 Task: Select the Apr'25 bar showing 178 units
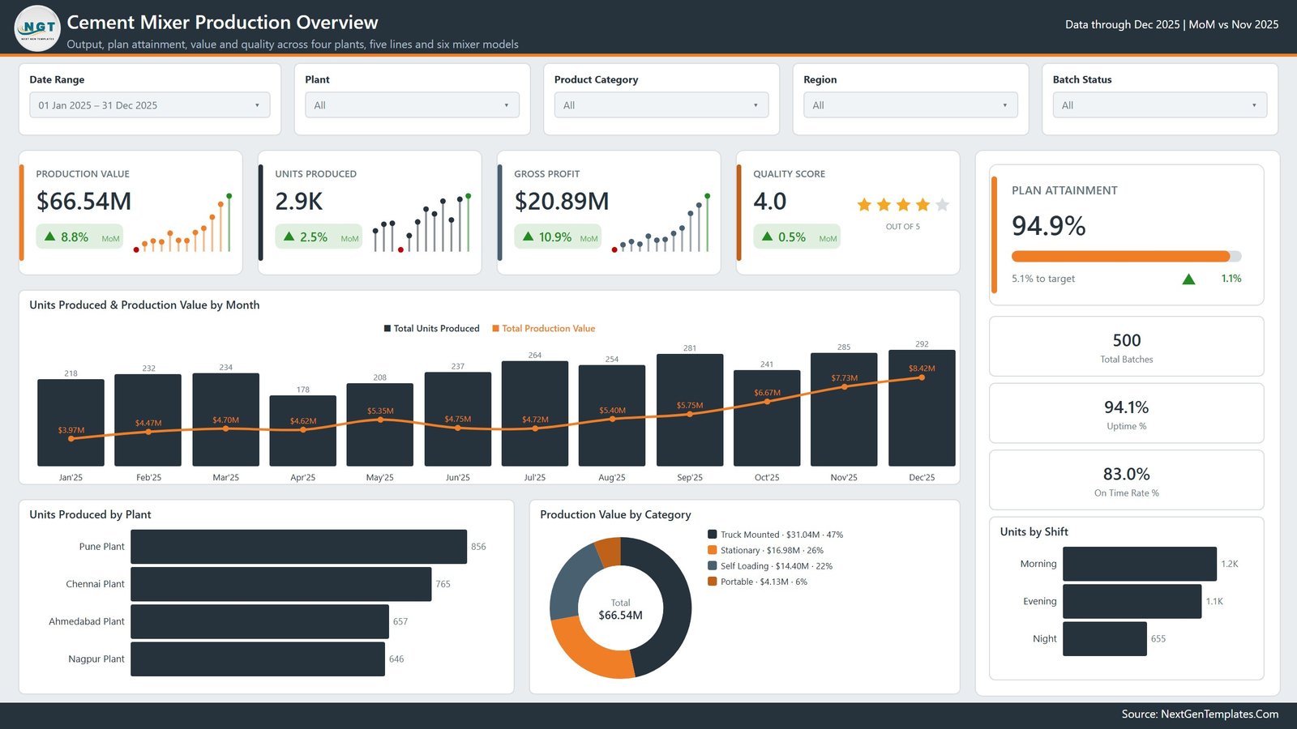pos(302,431)
